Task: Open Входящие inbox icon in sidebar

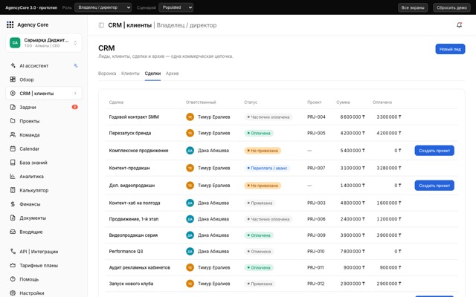Action: tap(13, 232)
